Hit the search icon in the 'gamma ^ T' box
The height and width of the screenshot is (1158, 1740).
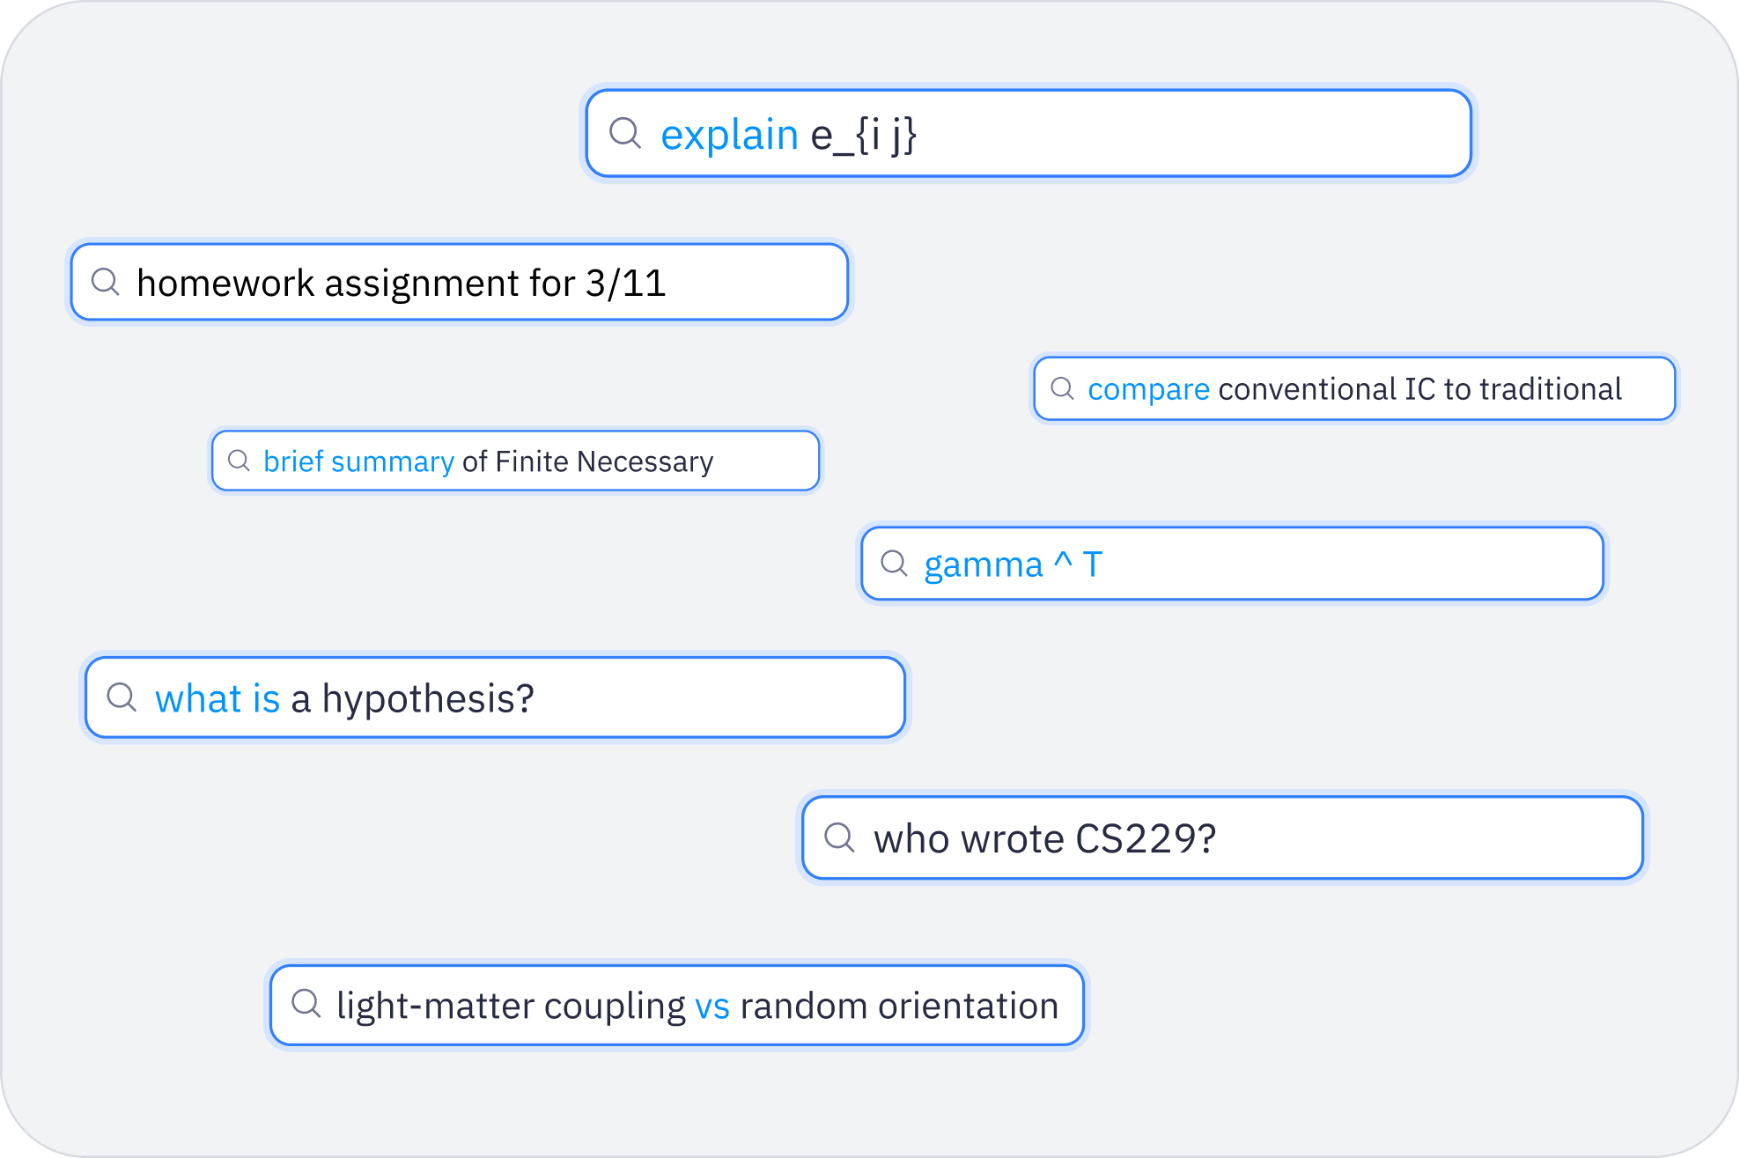click(x=894, y=564)
